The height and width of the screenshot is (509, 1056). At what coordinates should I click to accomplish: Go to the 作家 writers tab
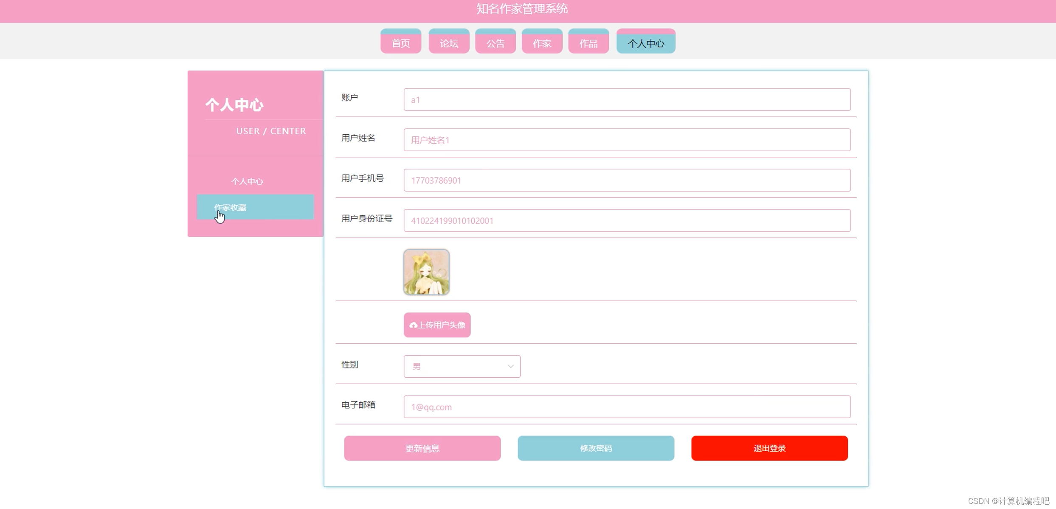542,43
